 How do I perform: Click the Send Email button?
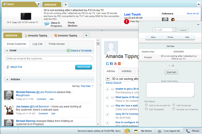(x=84, y=67)
